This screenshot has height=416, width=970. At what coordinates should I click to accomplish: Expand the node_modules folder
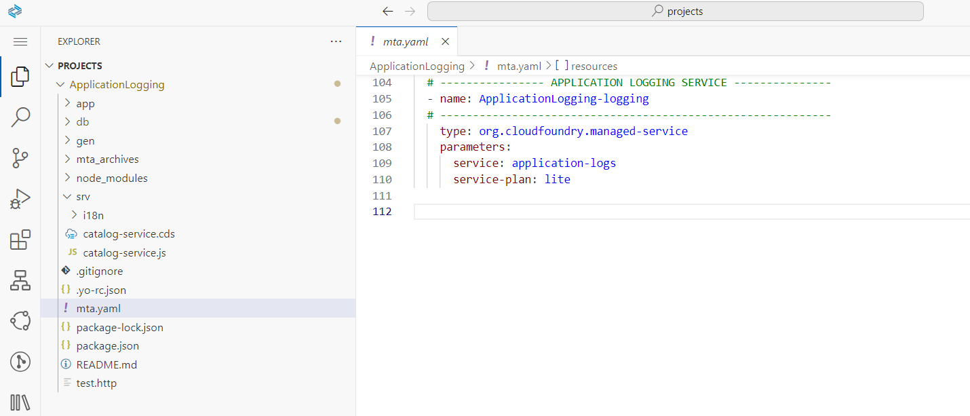[x=111, y=178]
